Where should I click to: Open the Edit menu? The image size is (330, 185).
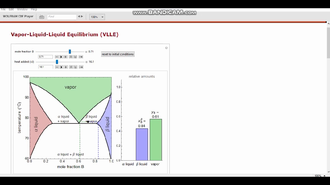(x=11, y=9)
